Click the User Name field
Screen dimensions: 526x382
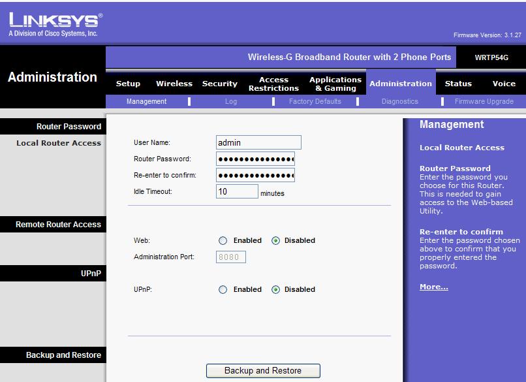(x=258, y=142)
